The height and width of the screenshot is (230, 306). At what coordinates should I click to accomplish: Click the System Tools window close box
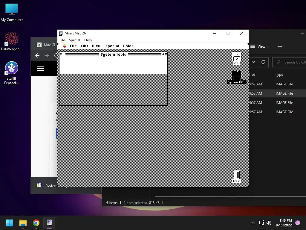tap(63, 55)
